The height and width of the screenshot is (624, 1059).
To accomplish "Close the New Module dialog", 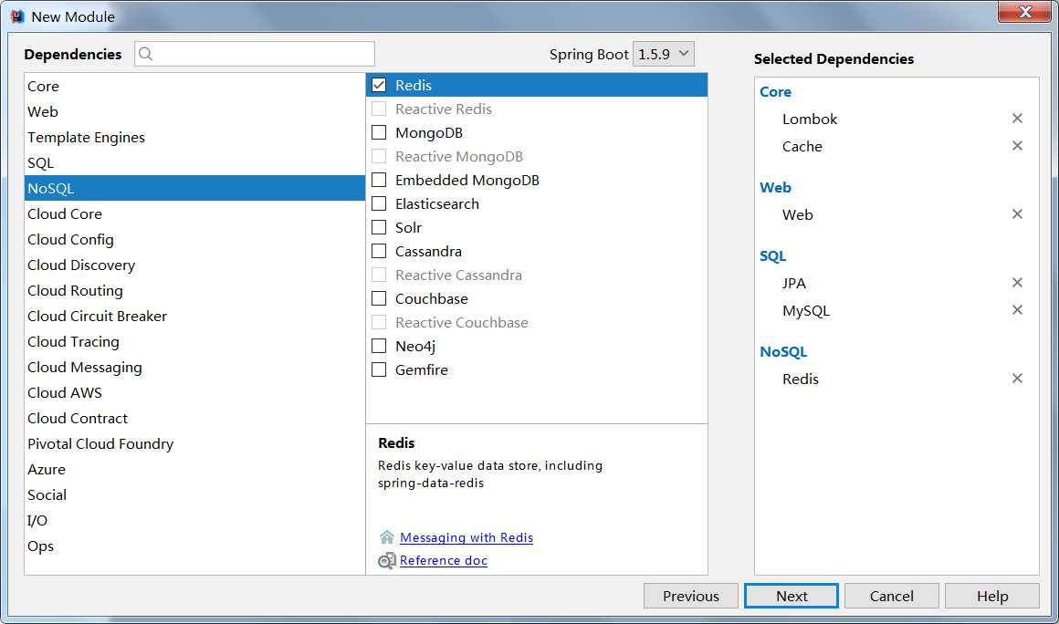I will coord(1024,12).
